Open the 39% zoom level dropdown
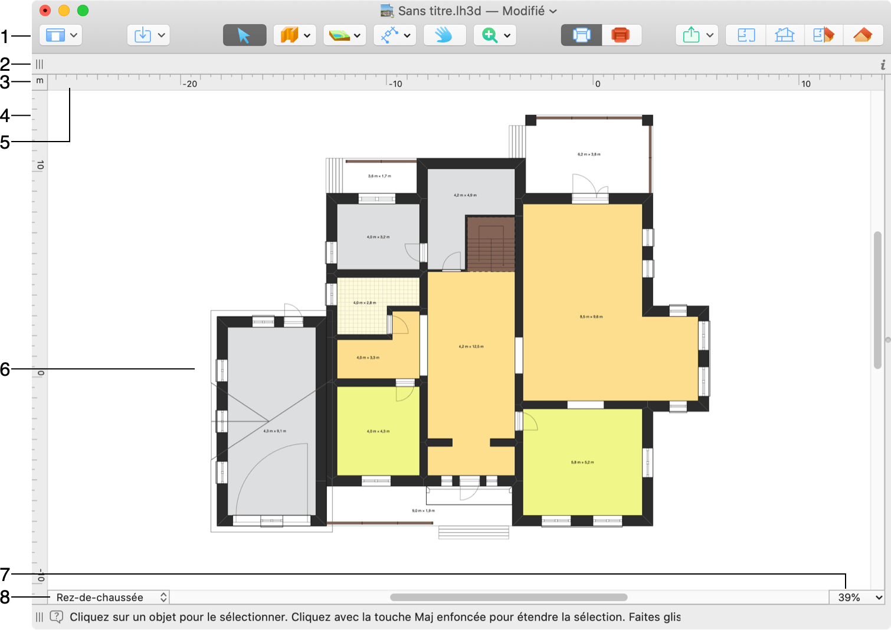The height and width of the screenshot is (630, 891). click(857, 598)
